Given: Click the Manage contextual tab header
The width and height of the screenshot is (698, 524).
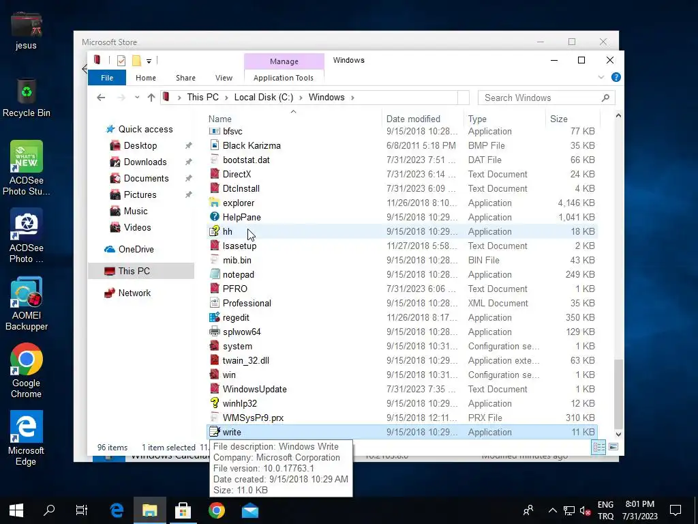Looking at the screenshot, I should pyautogui.click(x=284, y=61).
